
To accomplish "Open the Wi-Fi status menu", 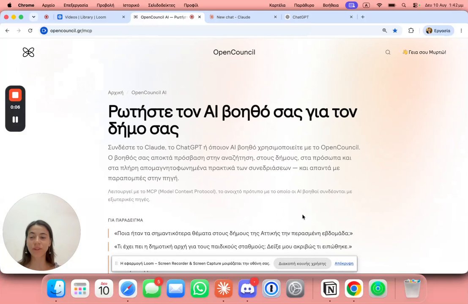I will [379, 5].
